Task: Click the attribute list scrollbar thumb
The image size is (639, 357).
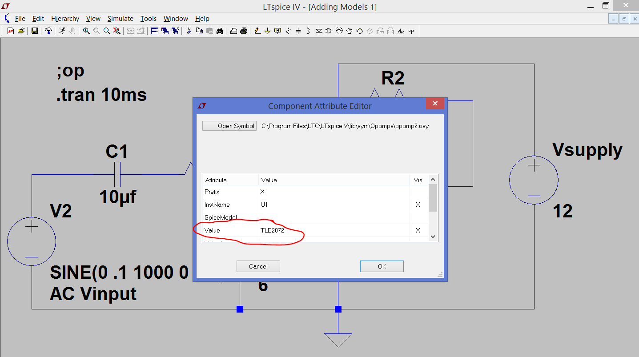Action: (433, 198)
